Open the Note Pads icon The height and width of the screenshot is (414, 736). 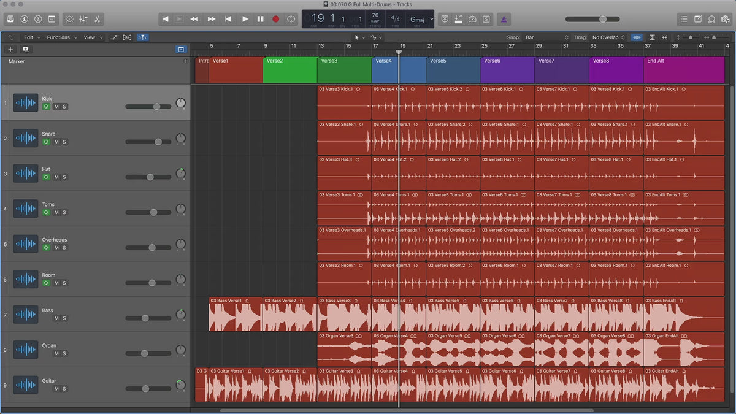pyautogui.click(x=698, y=19)
